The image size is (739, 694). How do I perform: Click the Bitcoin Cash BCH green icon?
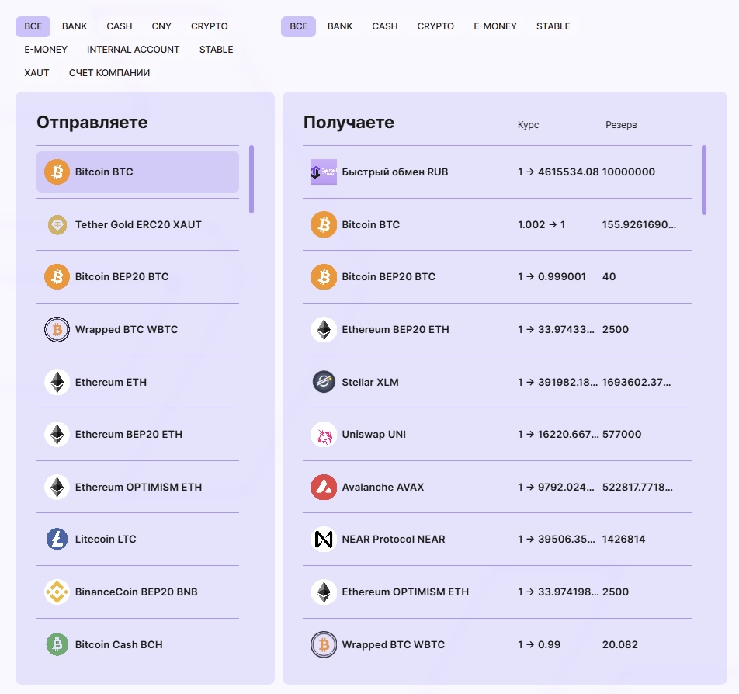pyautogui.click(x=57, y=644)
